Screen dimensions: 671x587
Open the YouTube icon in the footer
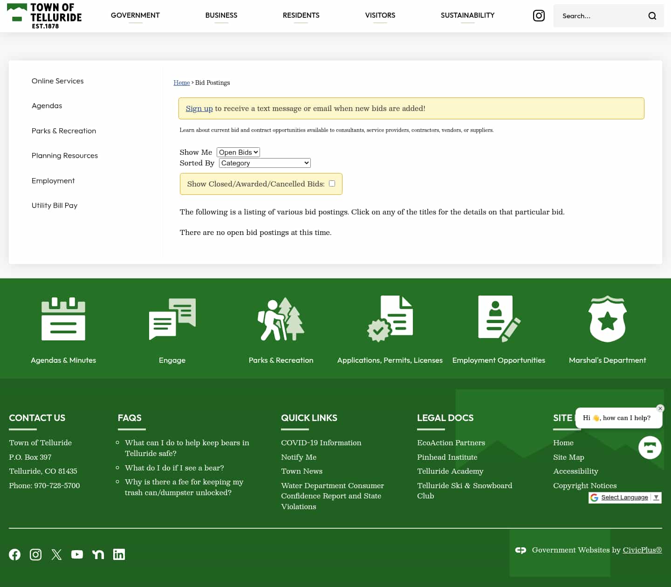(x=77, y=554)
